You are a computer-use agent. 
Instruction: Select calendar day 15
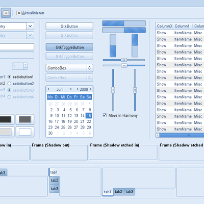[89, 116]
